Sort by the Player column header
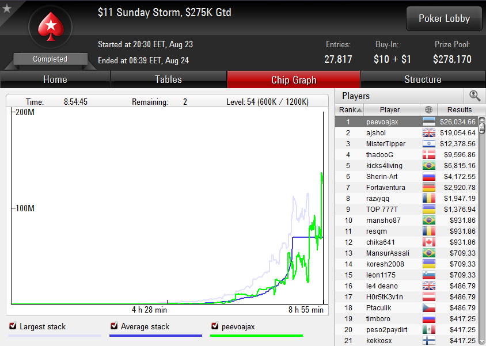 coord(392,109)
